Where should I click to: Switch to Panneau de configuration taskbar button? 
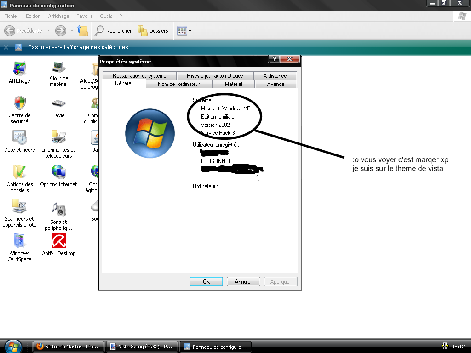click(216, 347)
